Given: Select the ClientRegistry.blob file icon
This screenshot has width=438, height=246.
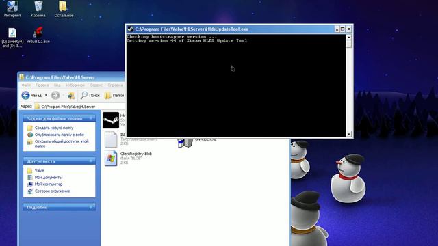Looking at the screenshot, I should pos(111,158).
